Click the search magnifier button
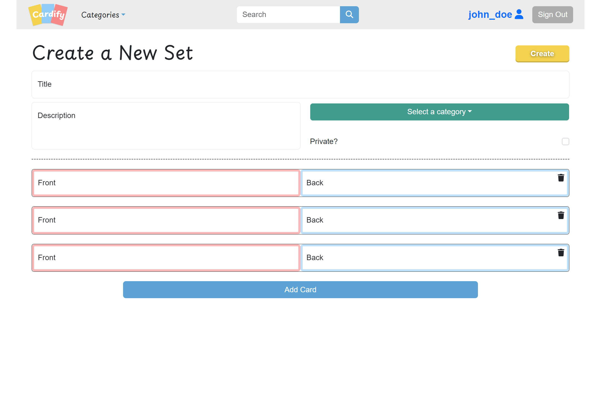 click(349, 15)
